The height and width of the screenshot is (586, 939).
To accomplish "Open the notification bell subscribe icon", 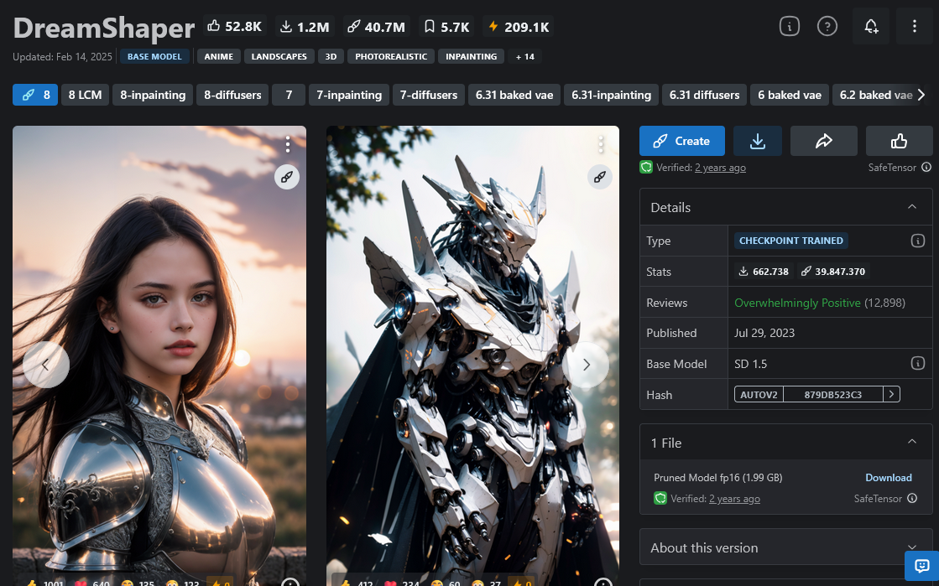I will pyautogui.click(x=871, y=27).
